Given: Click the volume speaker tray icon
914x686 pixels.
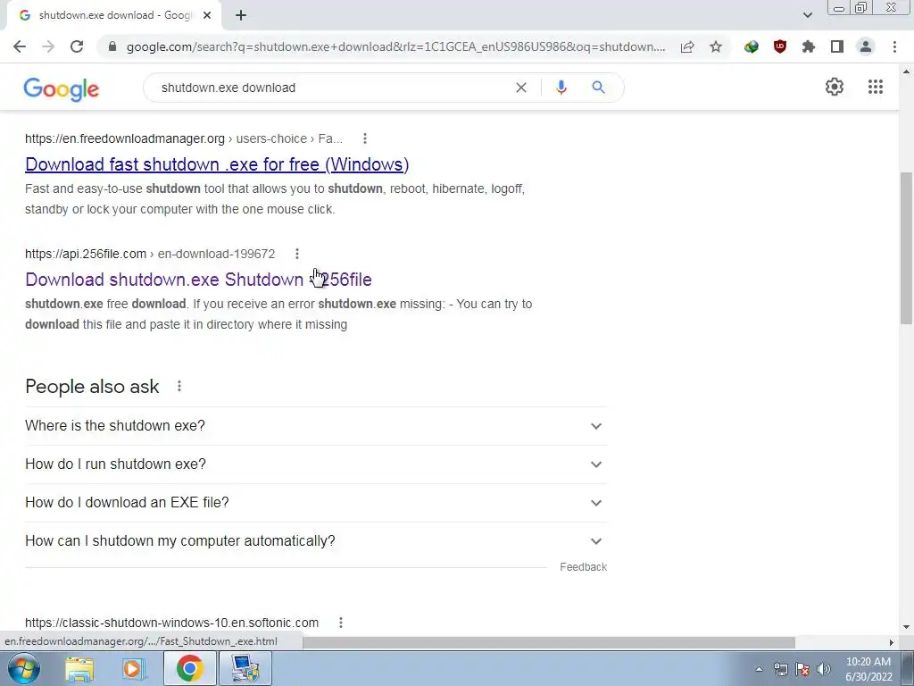Looking at the screenshot, I should click(824, 669).
